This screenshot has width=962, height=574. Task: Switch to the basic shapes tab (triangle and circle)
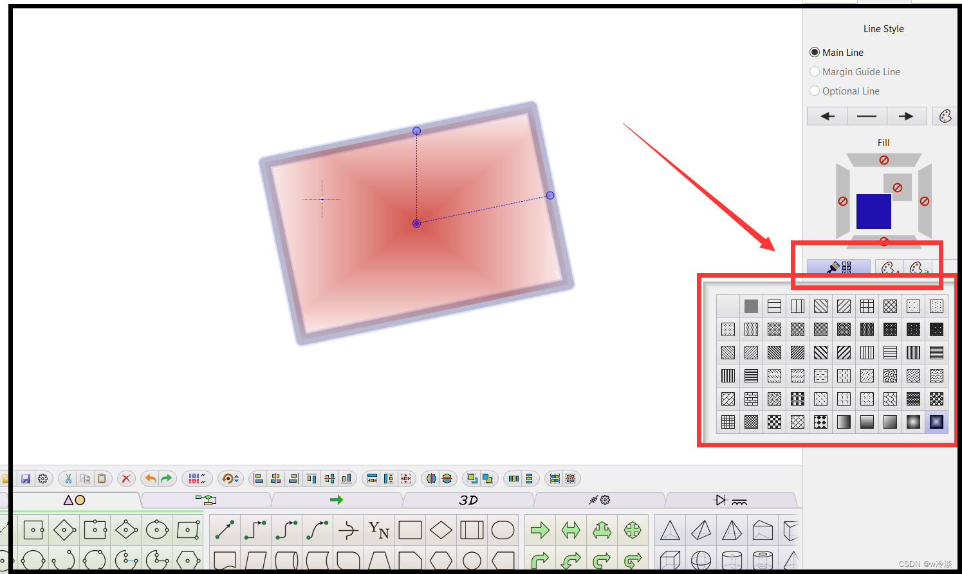pos(75,500)
